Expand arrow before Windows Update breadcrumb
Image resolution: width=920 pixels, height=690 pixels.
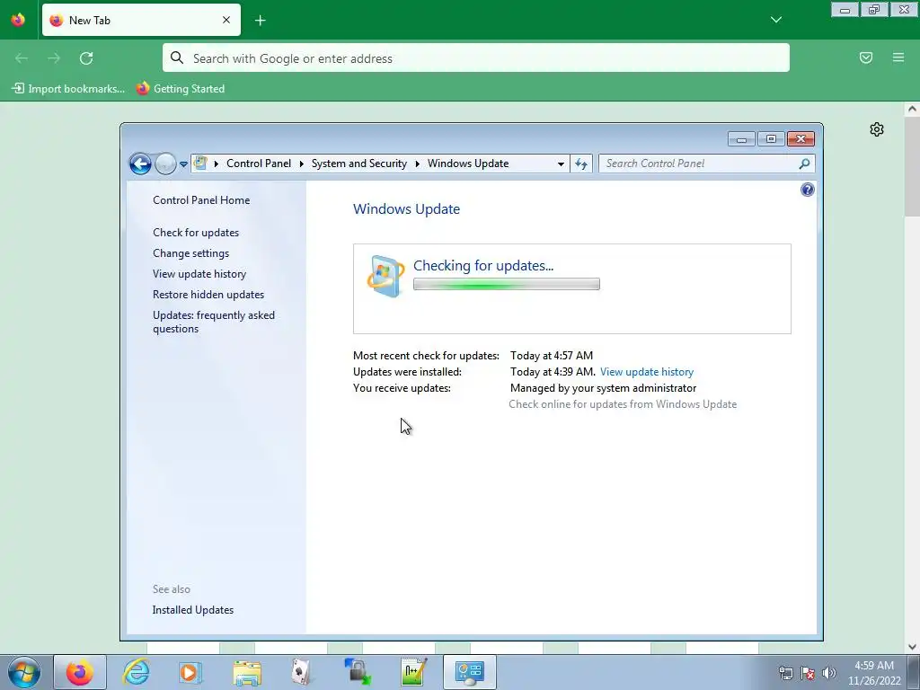pos(418,164)
